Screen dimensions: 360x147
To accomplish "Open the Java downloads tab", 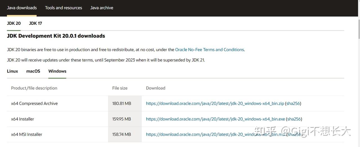I will point(22,8).
